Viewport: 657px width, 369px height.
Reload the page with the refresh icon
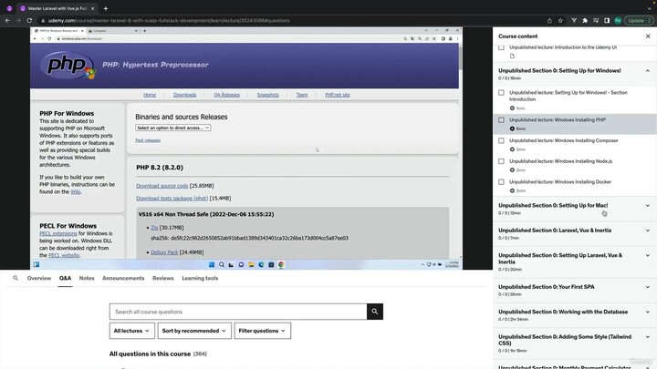[x=31, y=20]
